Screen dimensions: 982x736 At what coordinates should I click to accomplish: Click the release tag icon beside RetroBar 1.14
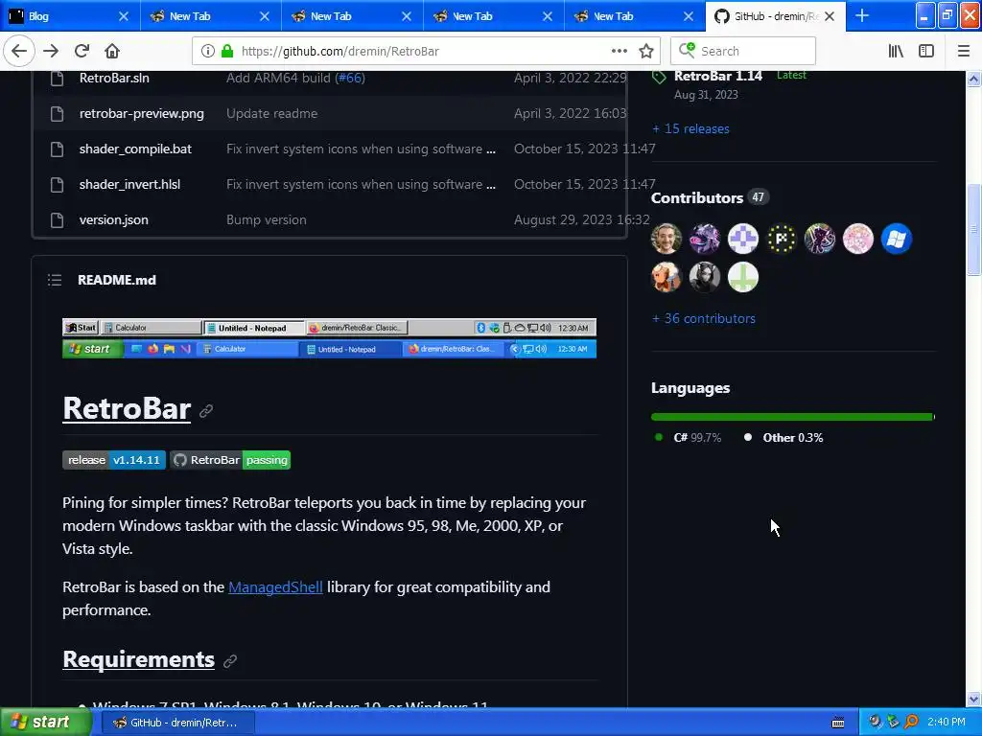(659, 77)
